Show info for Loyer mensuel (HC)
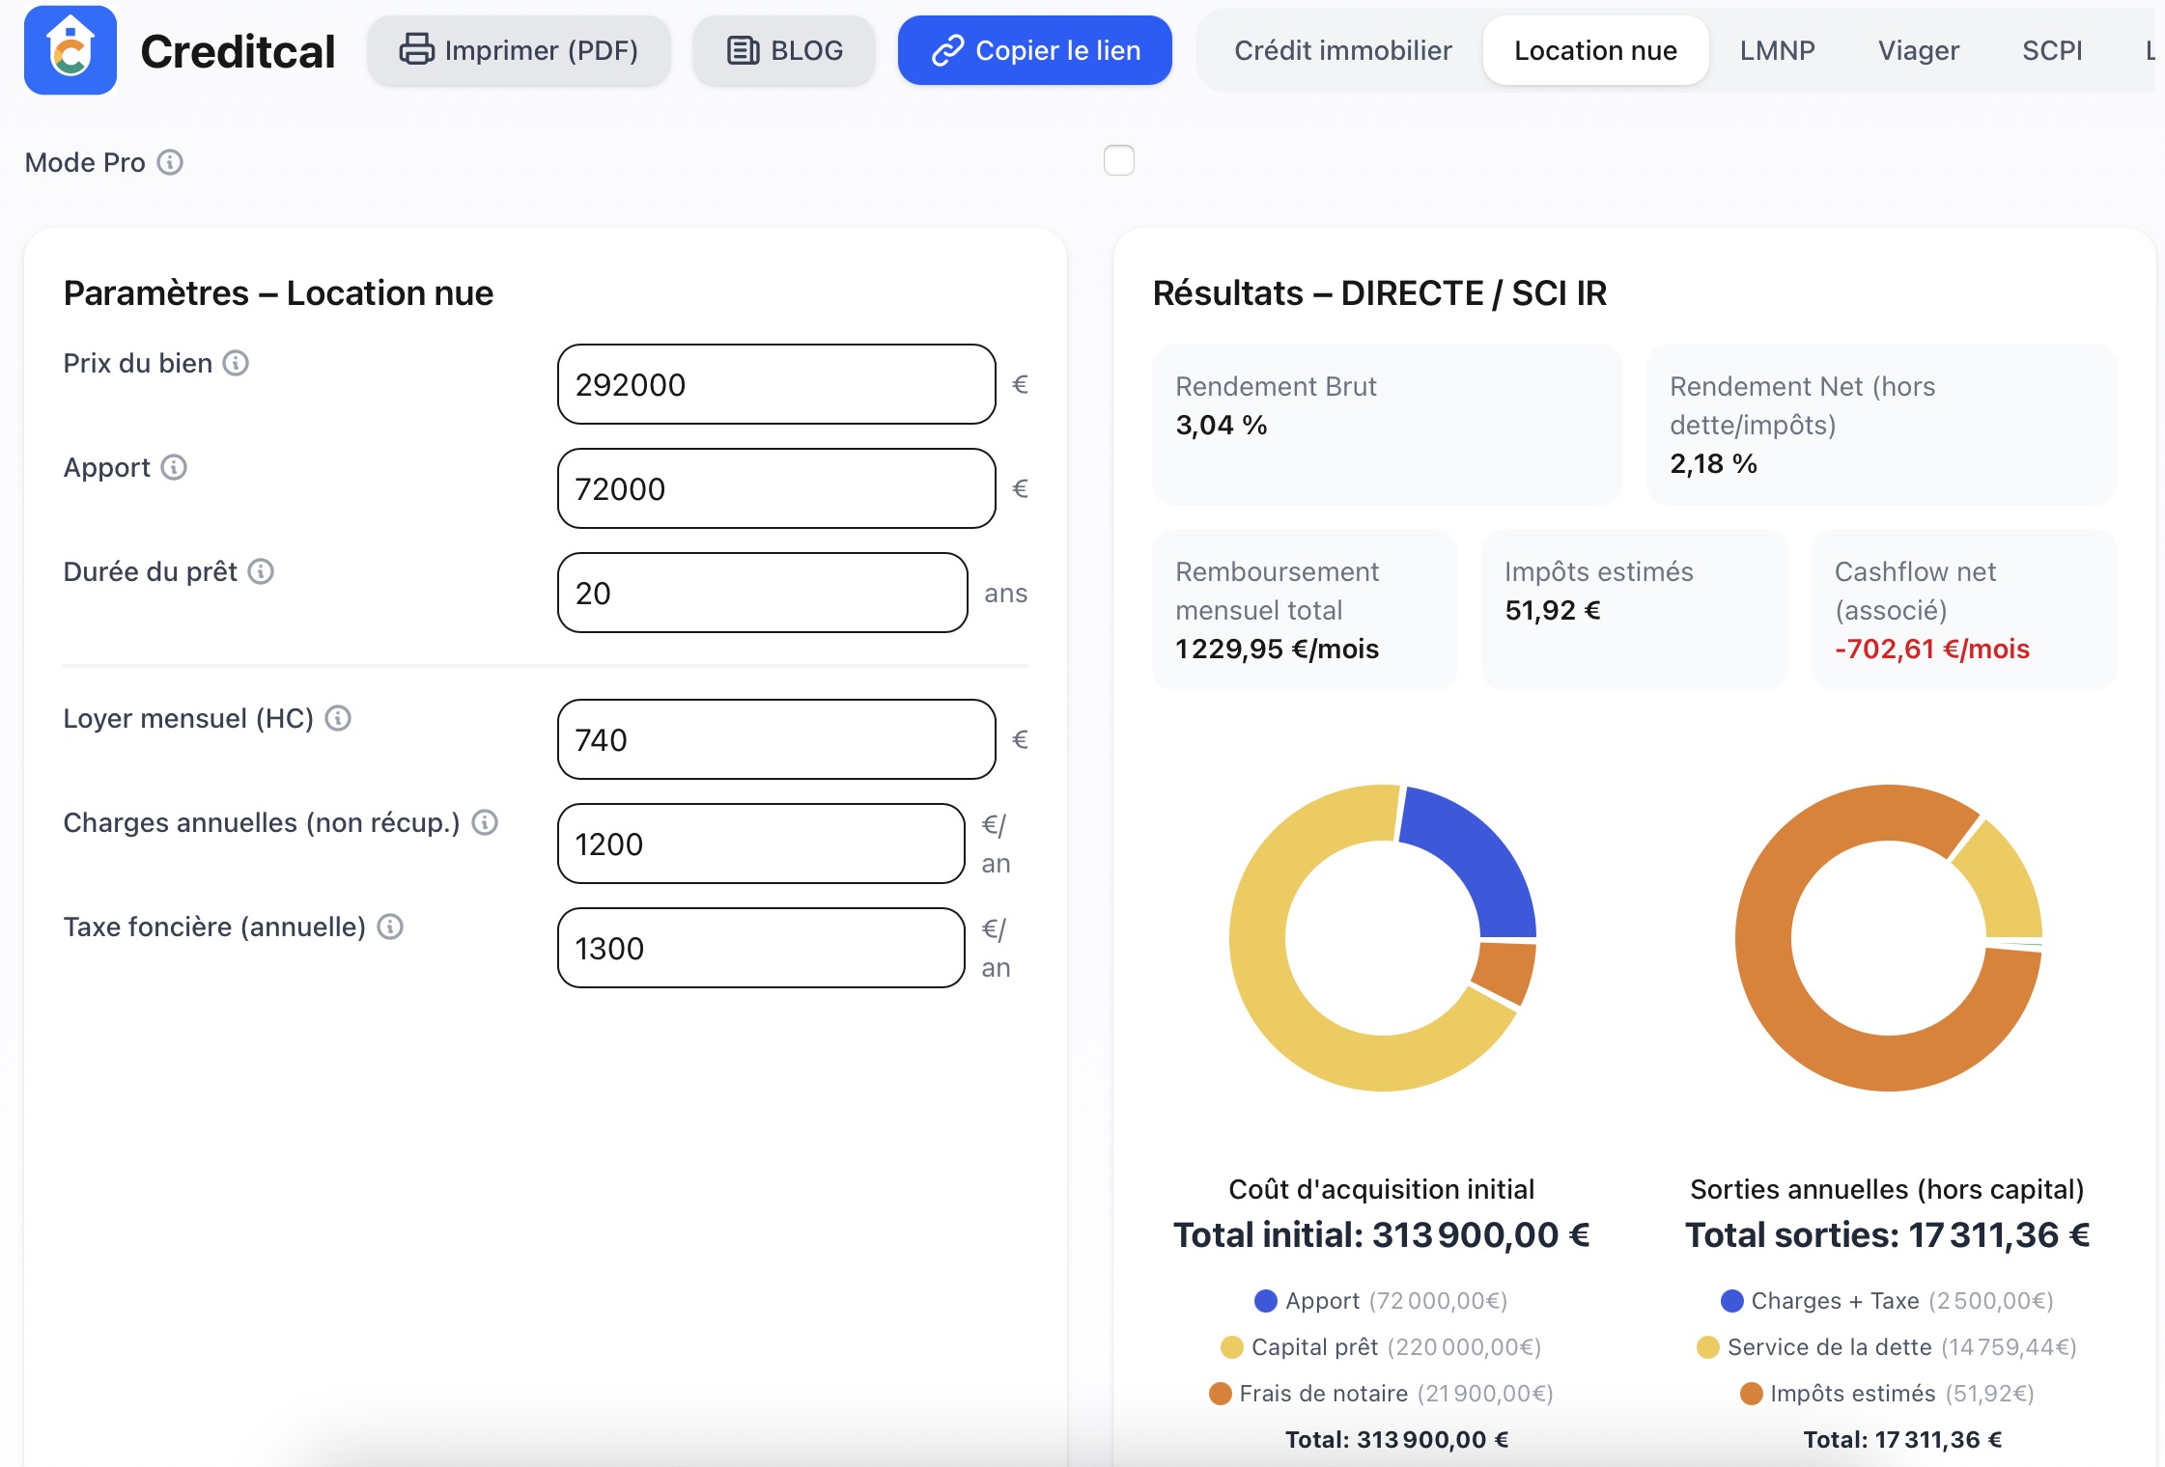 click(x=337, y=718)
